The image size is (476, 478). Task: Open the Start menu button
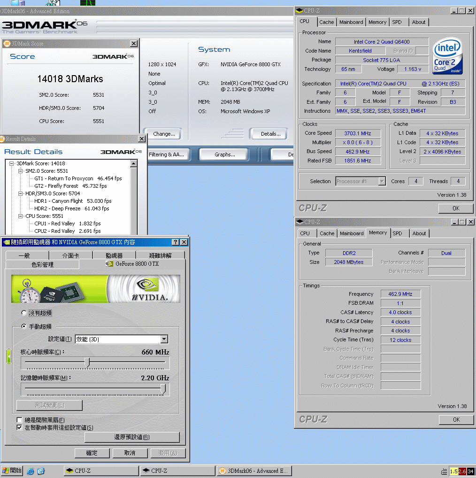pyautogui.click(x=12, y=470)
